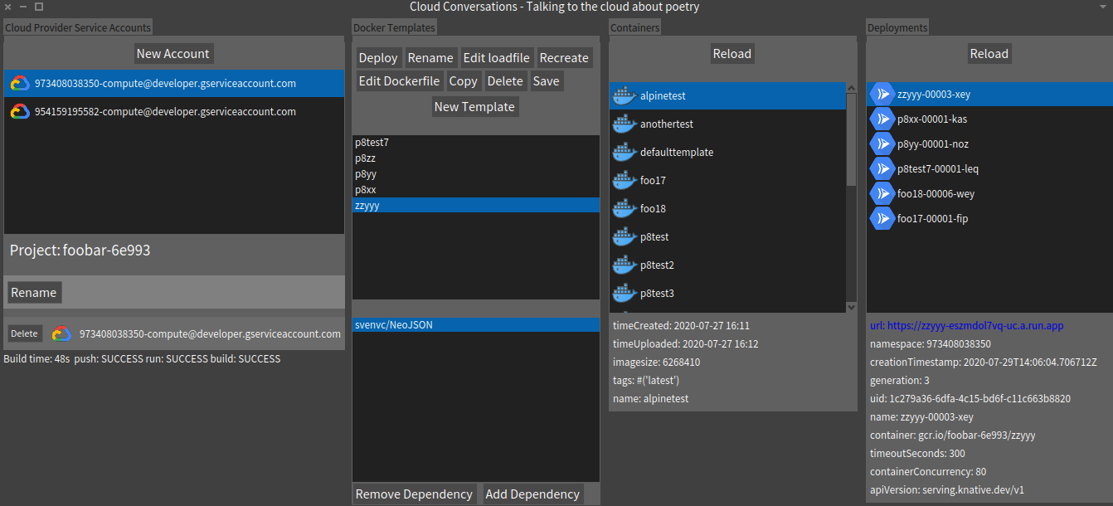This screenshot has width=1113, height=506.
Task: Click the Google Cloud icon beside the 954159195582 account
Action: (x=20, y=111)
